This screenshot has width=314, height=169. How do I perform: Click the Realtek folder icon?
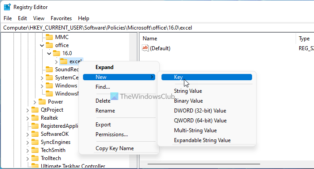coord(35,118)
